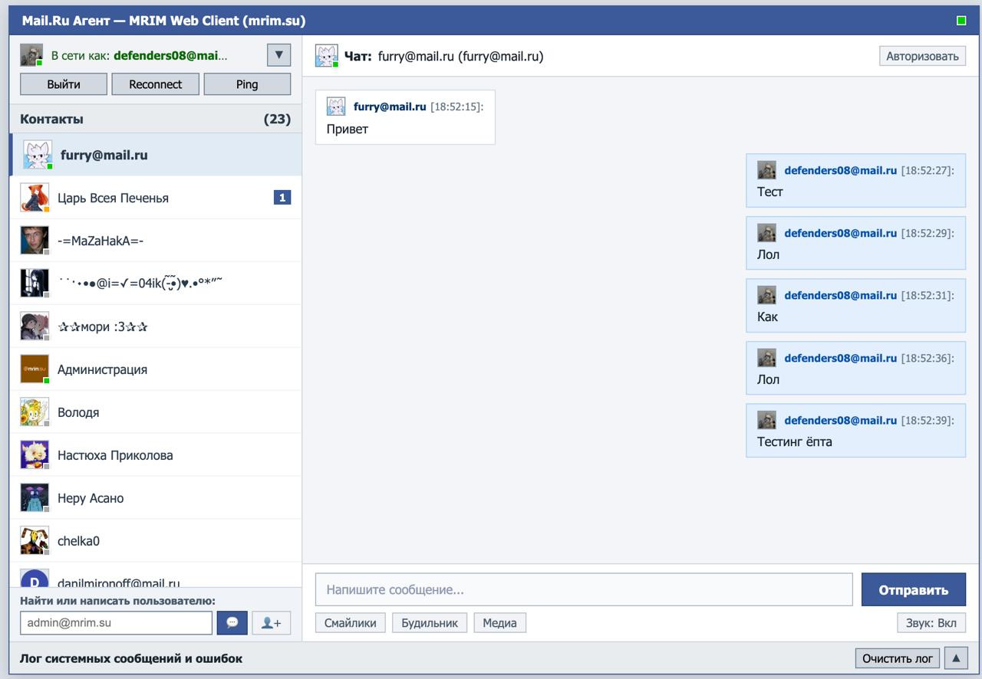Click Володя's avatar

pos(35,412)
